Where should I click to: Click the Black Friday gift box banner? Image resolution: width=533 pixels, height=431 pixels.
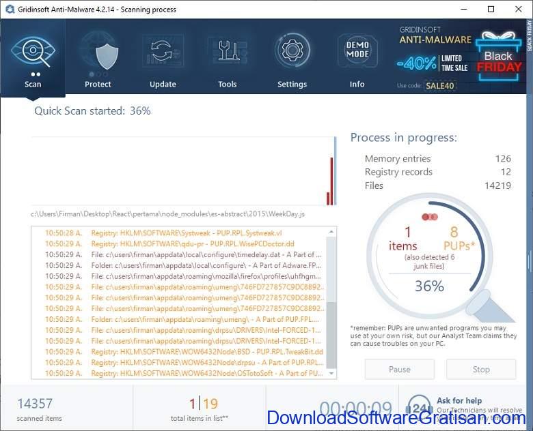[498, 57]
